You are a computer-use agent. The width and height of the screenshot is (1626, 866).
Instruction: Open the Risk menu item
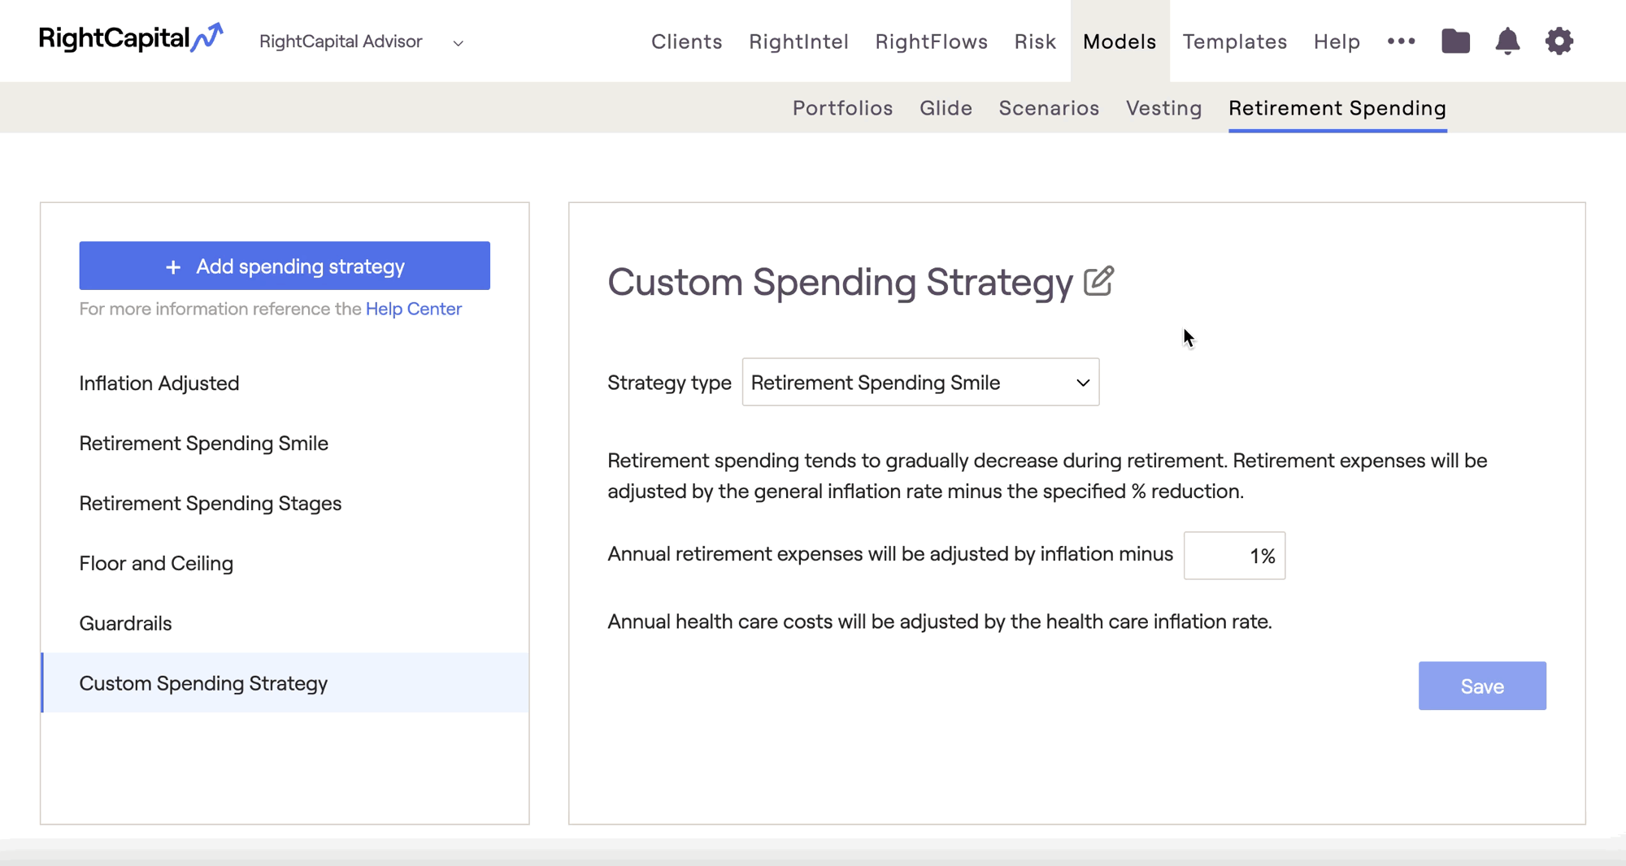coord(1035,41)
